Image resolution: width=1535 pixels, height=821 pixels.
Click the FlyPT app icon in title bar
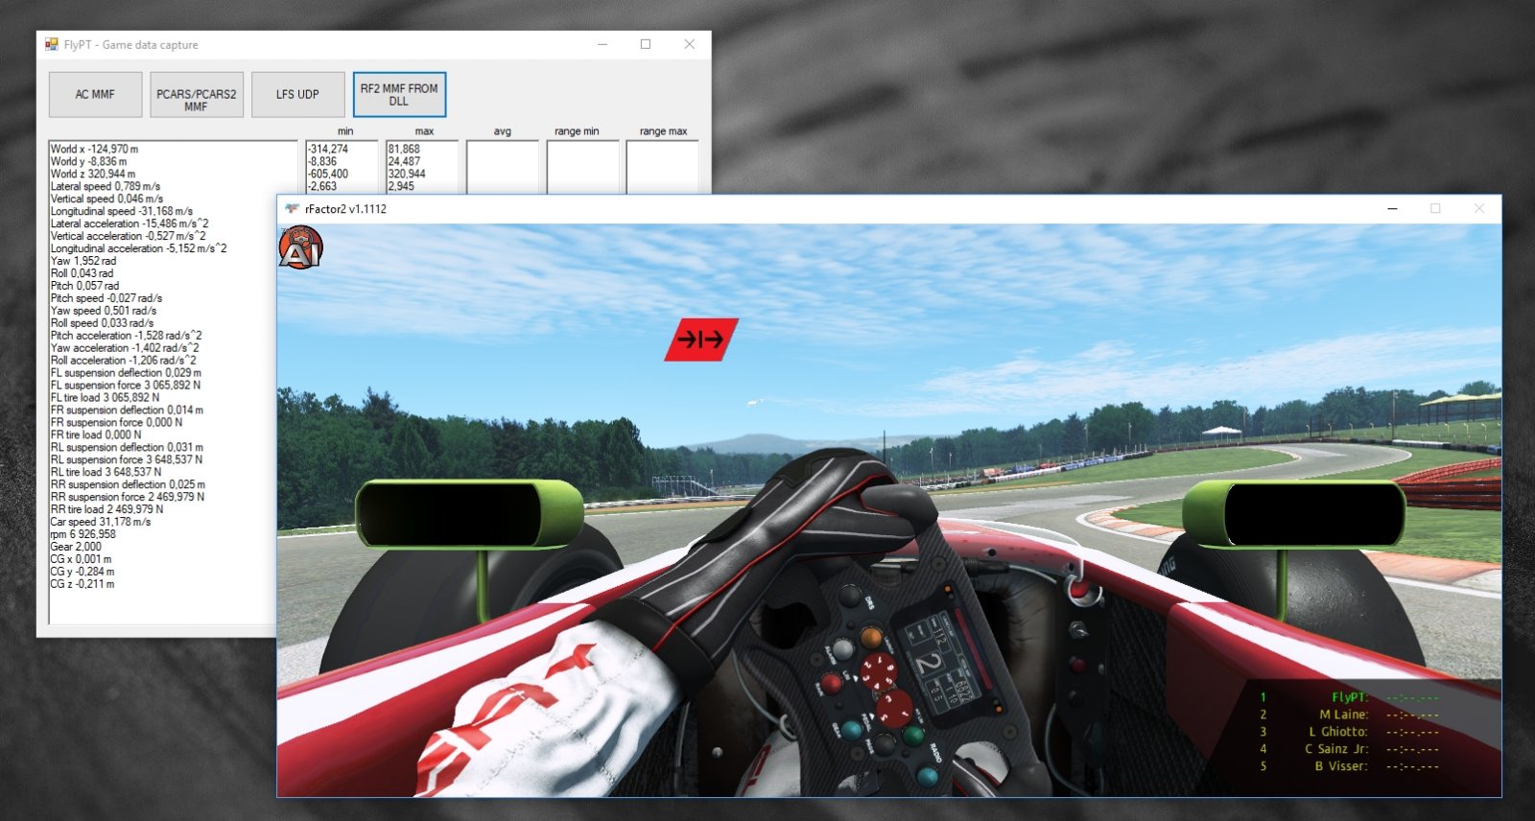(52, 44)
